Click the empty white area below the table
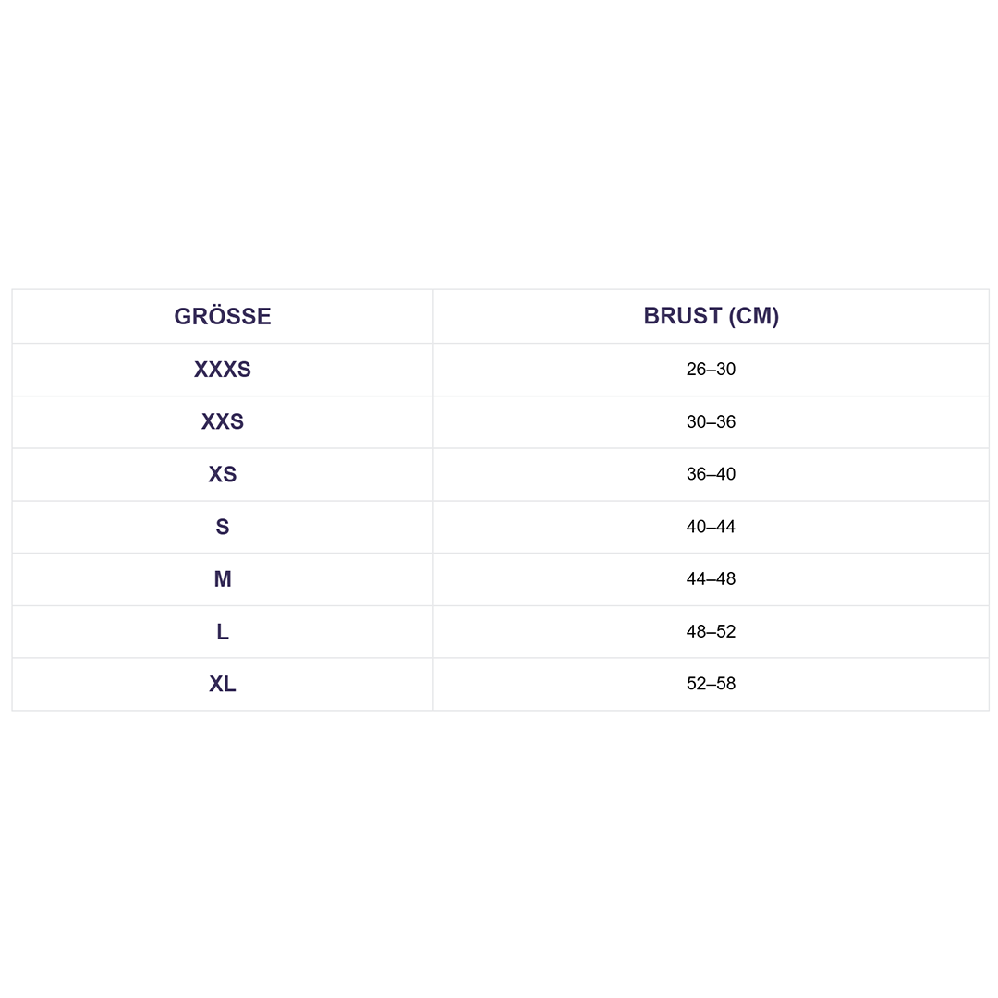The image size is (998, 998). point(499,850)
